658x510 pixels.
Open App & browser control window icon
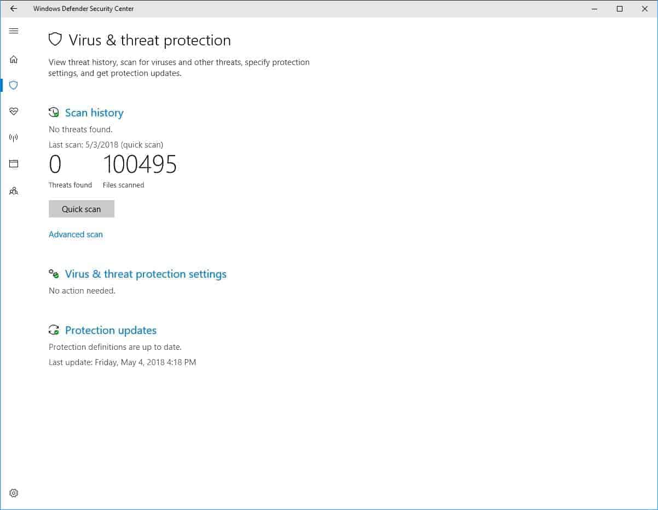point(14,163)
